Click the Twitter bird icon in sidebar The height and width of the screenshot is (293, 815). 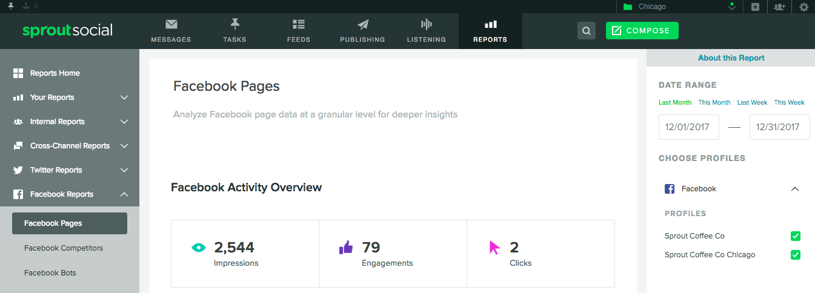(x=18, y=170)
